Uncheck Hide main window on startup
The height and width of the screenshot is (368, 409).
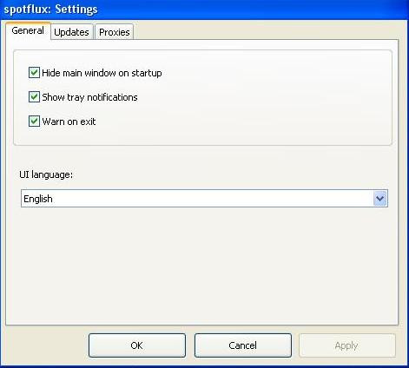34,73
